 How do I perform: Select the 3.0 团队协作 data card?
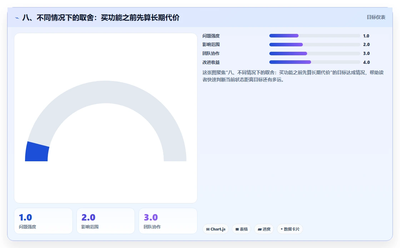coord(168,221)
